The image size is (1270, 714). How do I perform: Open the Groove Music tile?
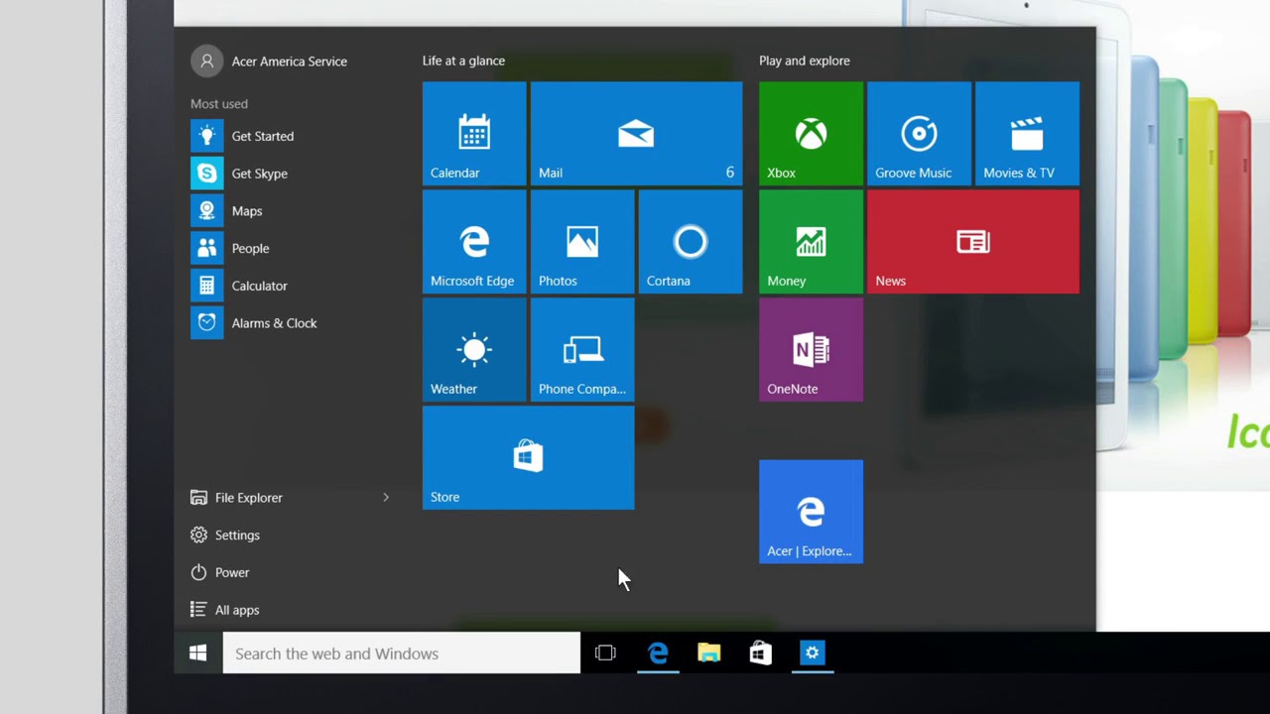(919, 134)
